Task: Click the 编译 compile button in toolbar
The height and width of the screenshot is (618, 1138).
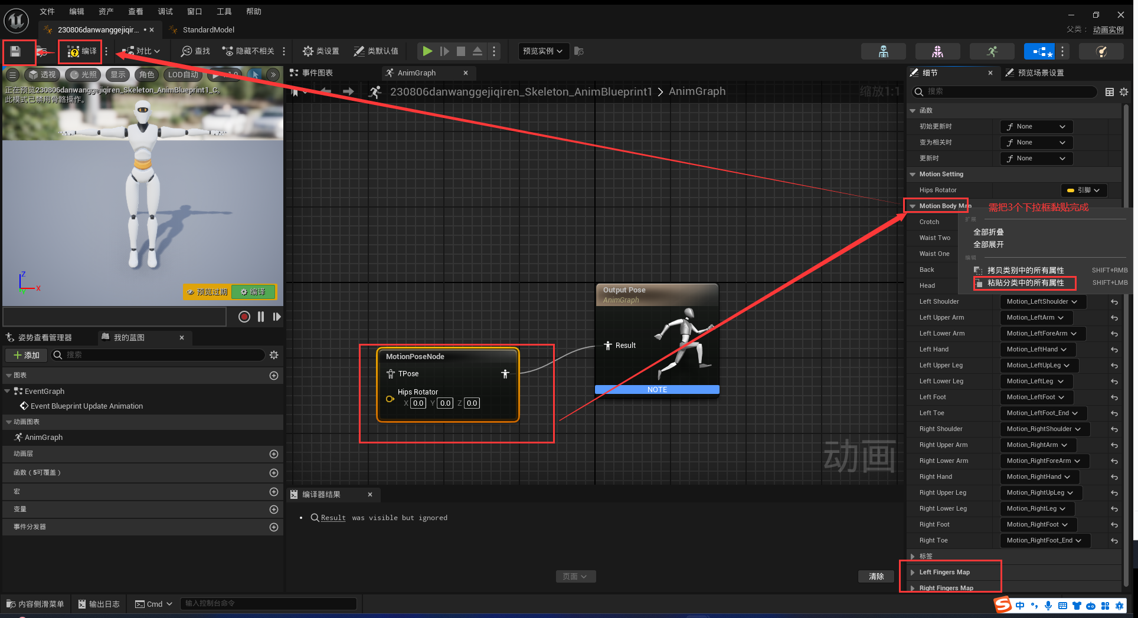Action: 81,51
